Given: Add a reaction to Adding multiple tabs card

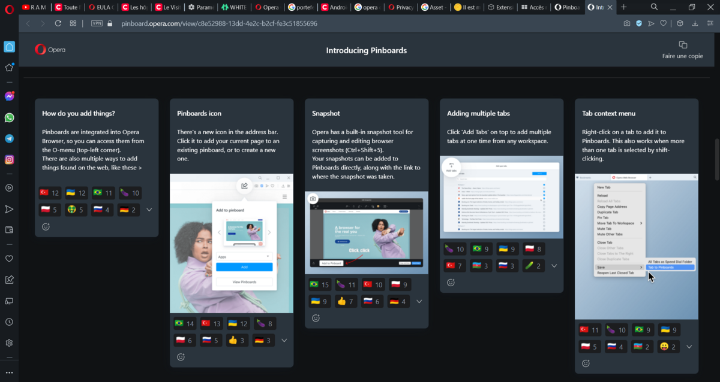Looking at the screenshot, I should 451,283.
